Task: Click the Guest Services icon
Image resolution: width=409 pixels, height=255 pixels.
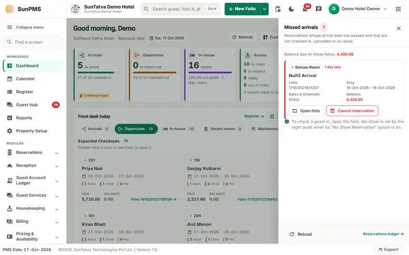Action: pyautogui.click(x=10, y=195)
